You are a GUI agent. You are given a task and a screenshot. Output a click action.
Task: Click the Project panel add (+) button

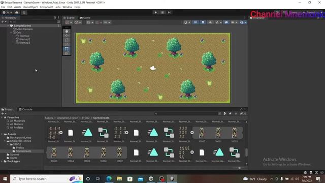click(4, 113)
